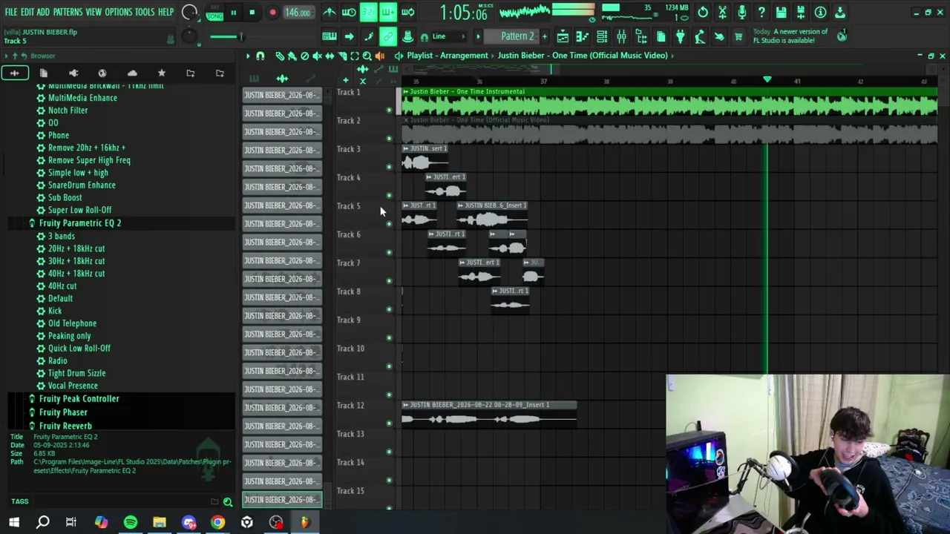This screenshot has height=534, width=950.
Task: Add a new pattern with plus button
Action: click(x=544, y=36)
